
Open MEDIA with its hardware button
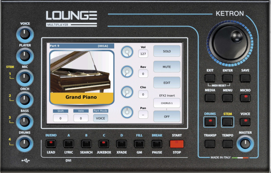tap(210, 98)
